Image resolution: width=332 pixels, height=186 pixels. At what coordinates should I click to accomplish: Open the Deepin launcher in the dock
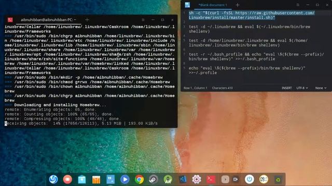(53, 179)
